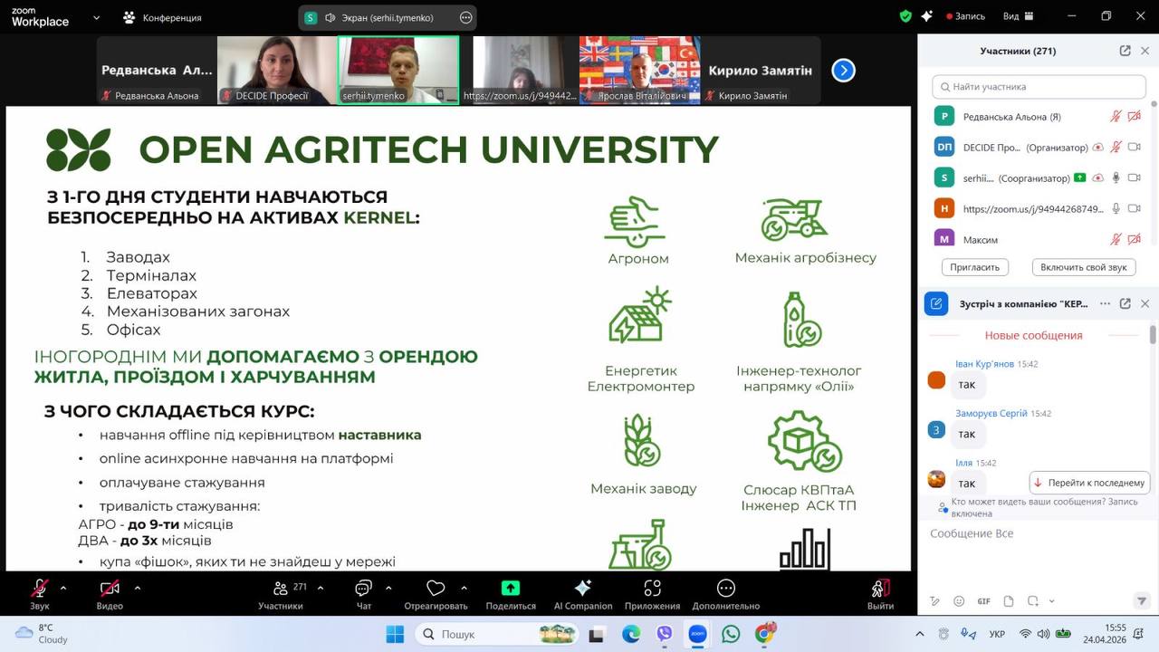The width and height of the screenshot is (1159, 652).
Task: Expand reaction options arrow beside Отреагировать
Action: (465, 588)
